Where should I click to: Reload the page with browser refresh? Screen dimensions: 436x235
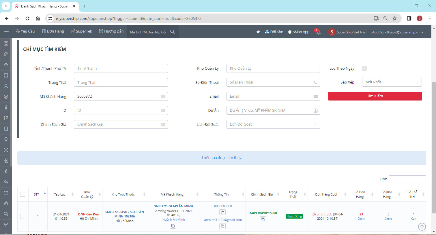27,18
